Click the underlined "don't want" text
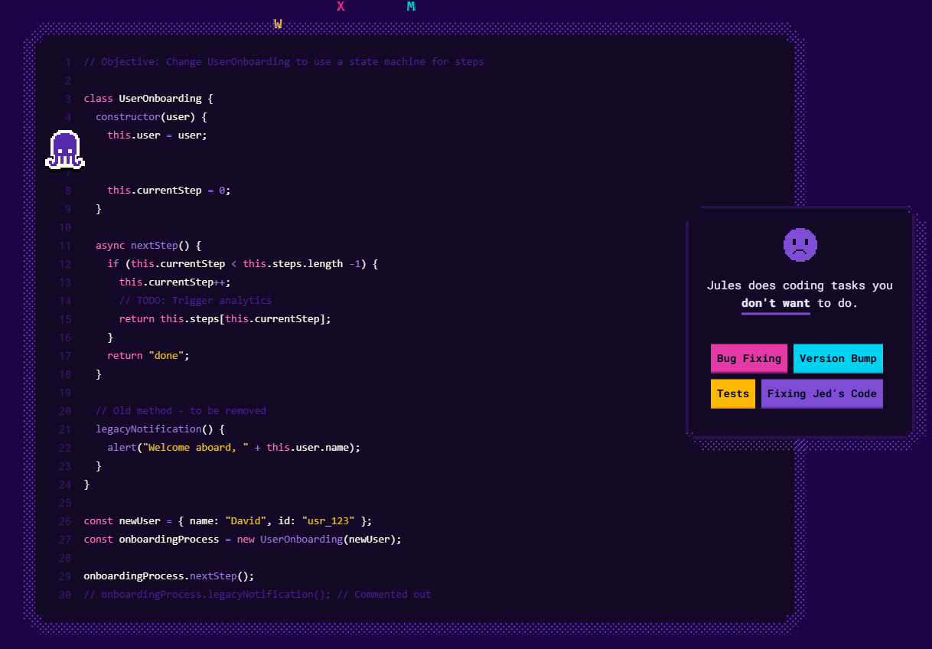 (775, 303)
